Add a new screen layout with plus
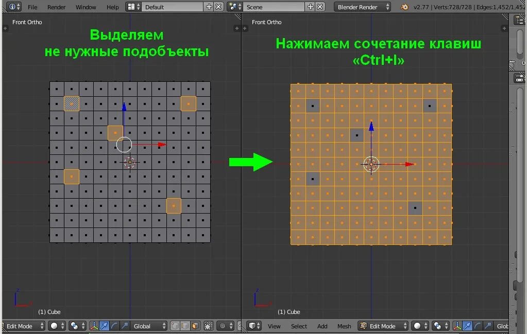The height and width of the screenshot is (334, 527). [x=209, y=7]
